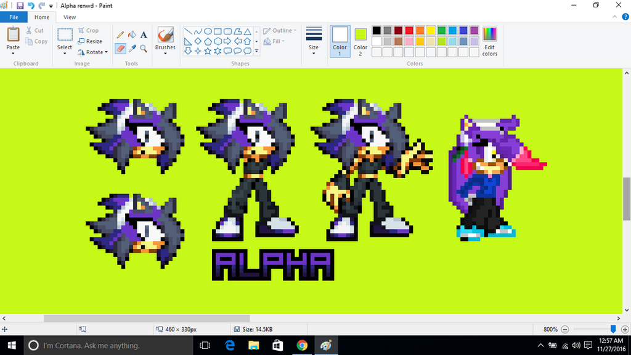Pick the yellow palette swatch
631x355 pixels.
click(x=431, y=31)
